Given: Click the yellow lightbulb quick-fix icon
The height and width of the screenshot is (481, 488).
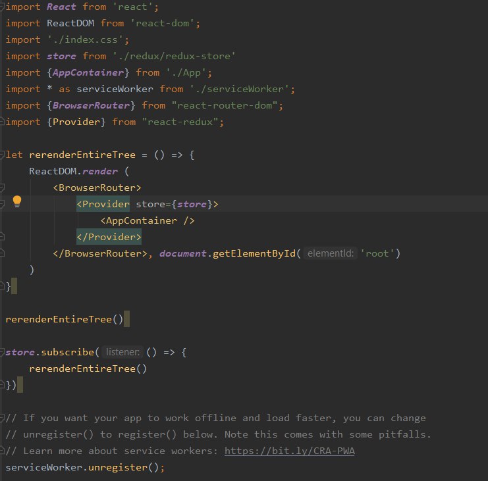Looking at the screenshot, I should pos(17,201).
